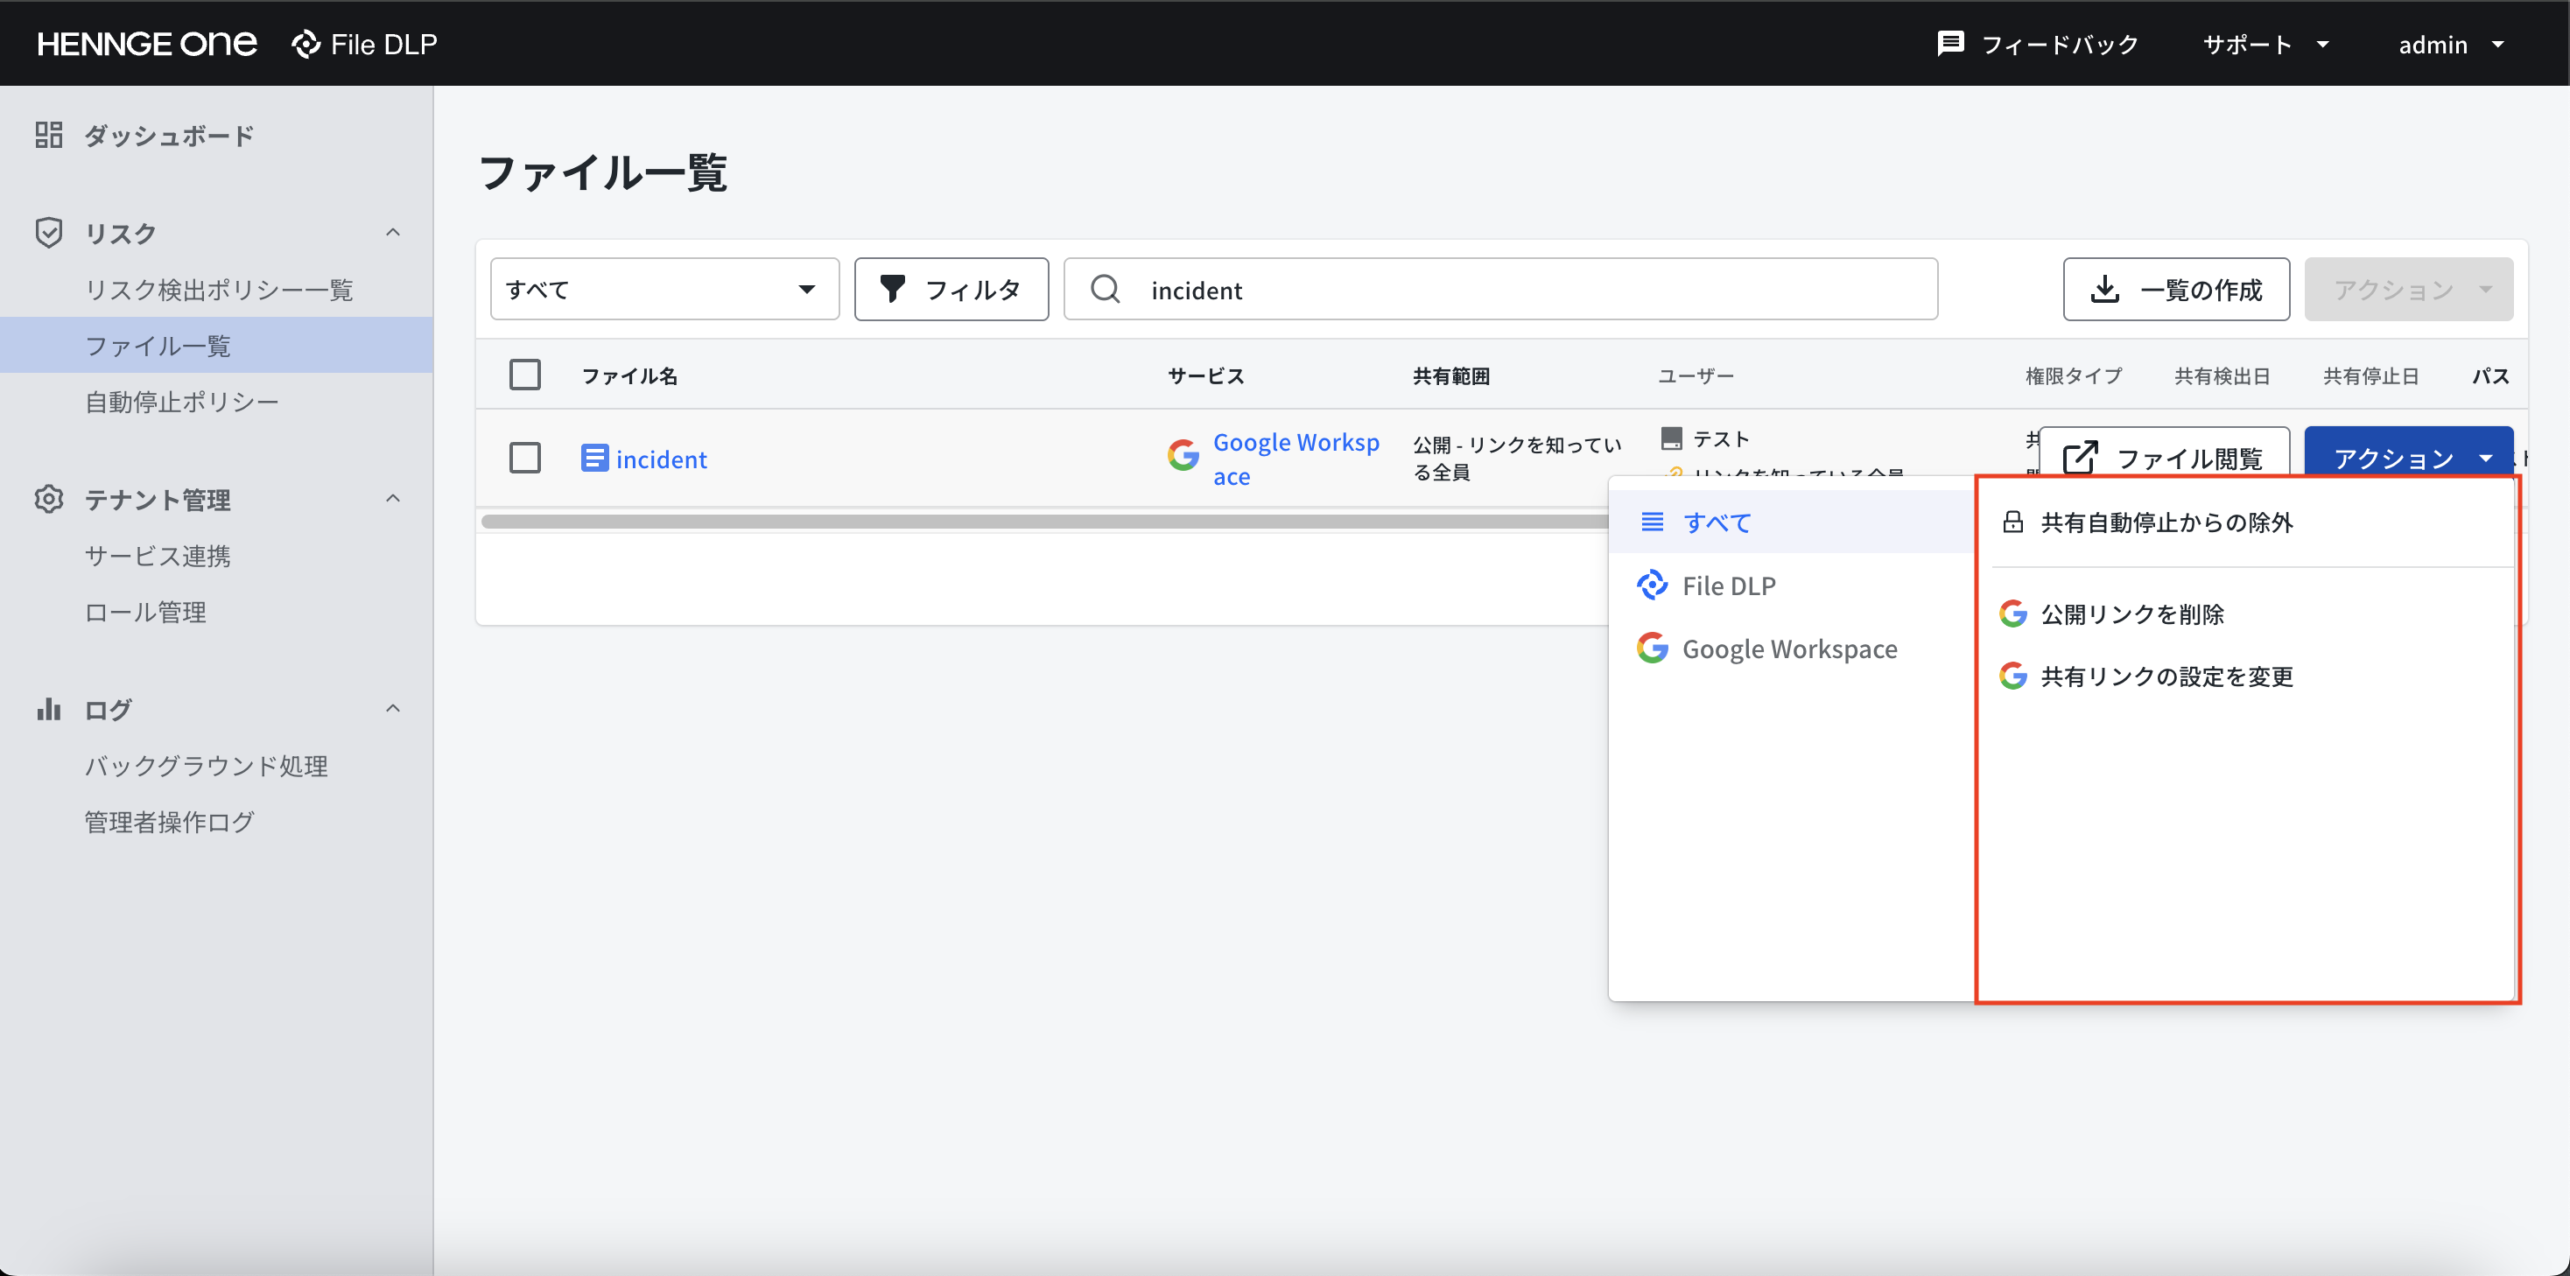2570x1276 pixels.
Task: Open the incident file link
Action: [x=661, y=459]
